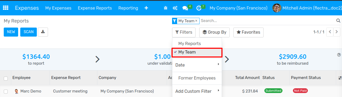The width and height of the screenshot is (342, 97).
Task: Open column settings adjust icon
Action: pyautogui.click(x=340, y=78)
